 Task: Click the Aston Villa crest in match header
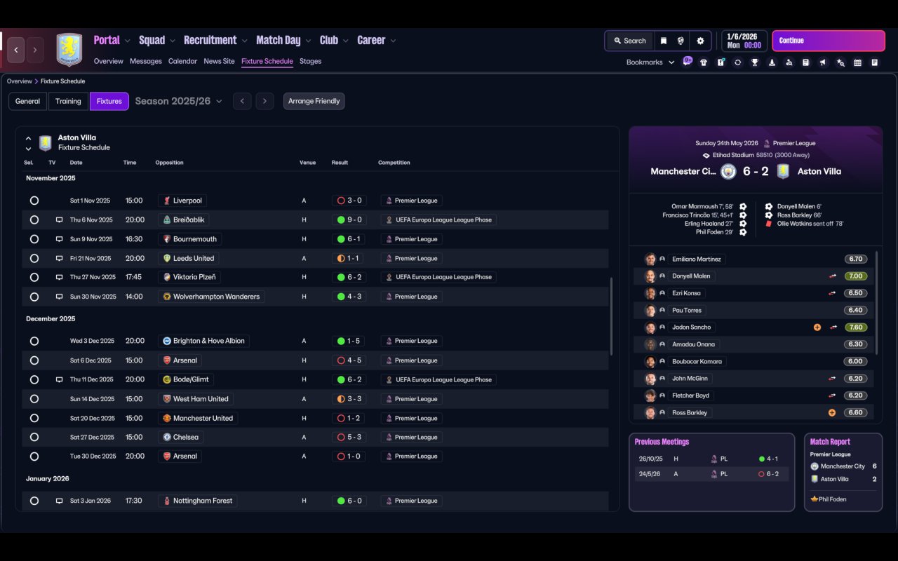tap(783, 171)
